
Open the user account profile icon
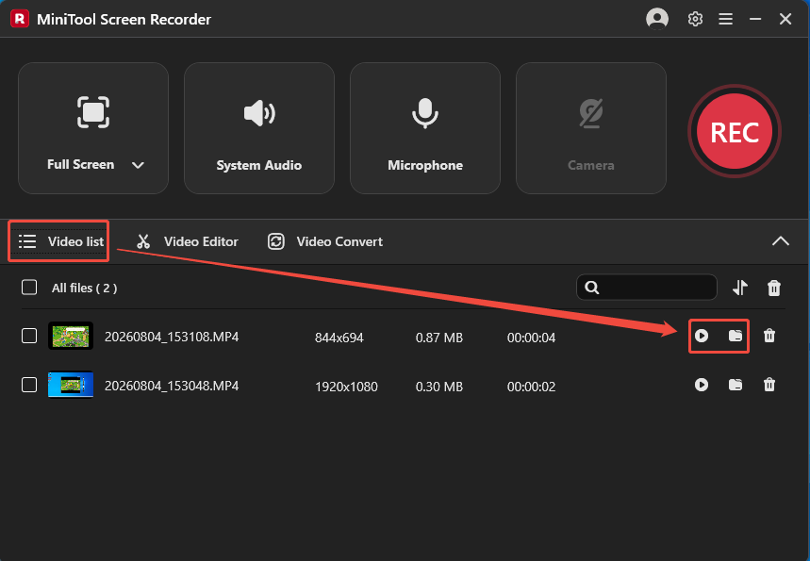657,19
